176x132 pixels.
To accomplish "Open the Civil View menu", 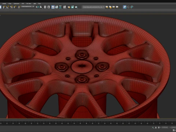I will [29, 4].
